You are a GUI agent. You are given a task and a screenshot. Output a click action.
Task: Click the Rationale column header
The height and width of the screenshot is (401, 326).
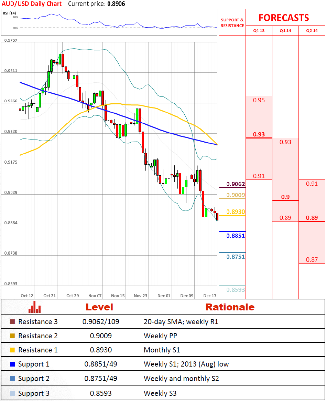(x=230, y=307)
